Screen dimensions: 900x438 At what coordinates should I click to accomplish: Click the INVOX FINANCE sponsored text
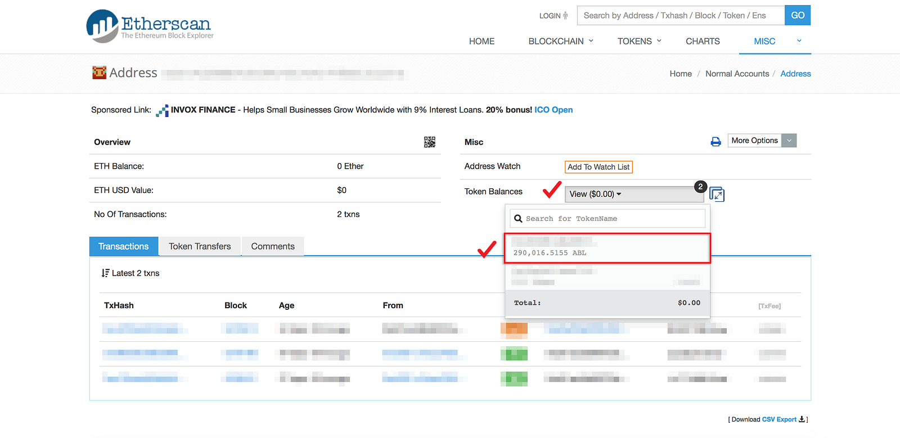tap(203, 110)
